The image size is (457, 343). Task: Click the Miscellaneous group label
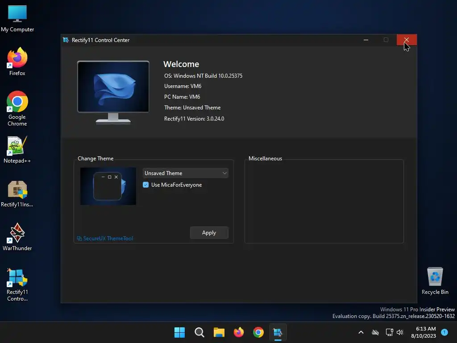pyautogui.click(x=265, y=159)
